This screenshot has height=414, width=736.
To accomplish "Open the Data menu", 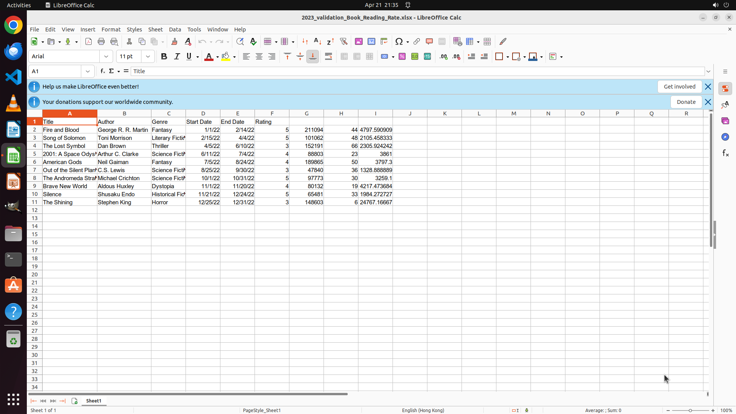I will 175,30.
